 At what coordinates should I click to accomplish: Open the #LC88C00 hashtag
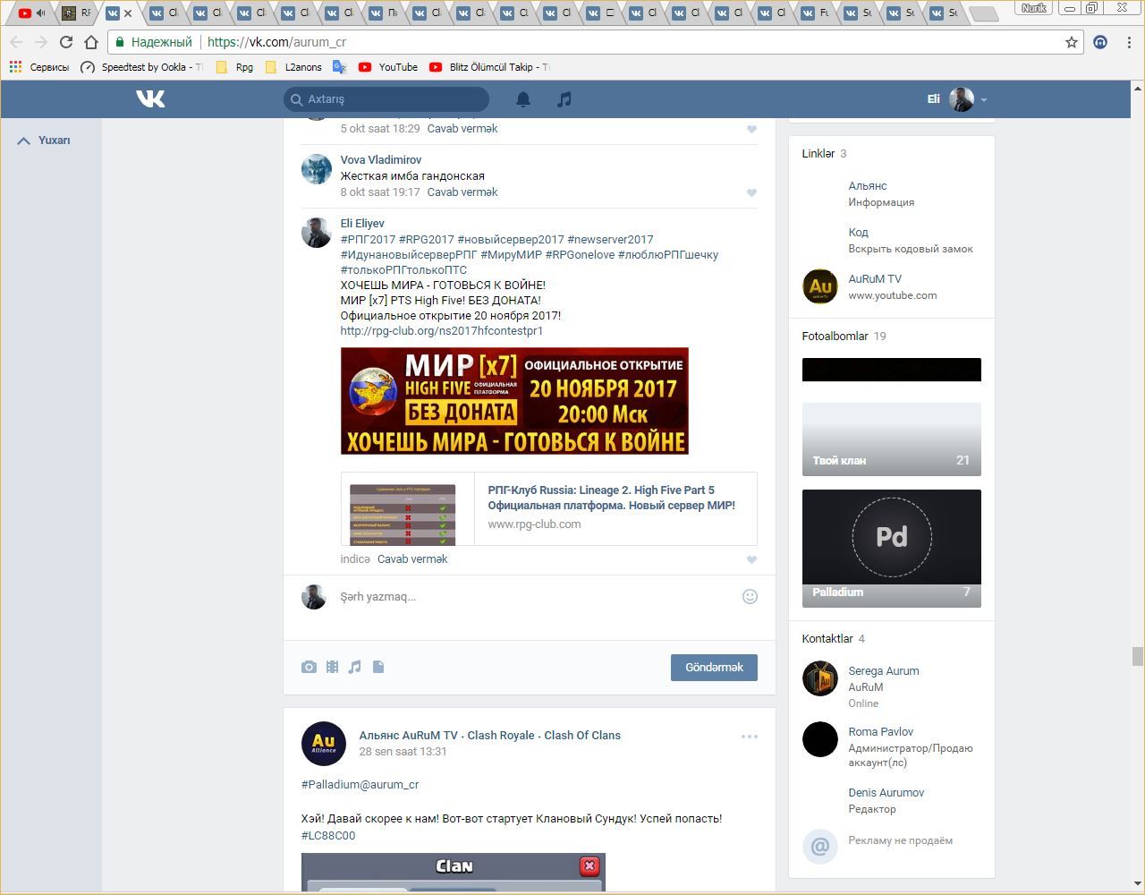(x=328, y=836)
